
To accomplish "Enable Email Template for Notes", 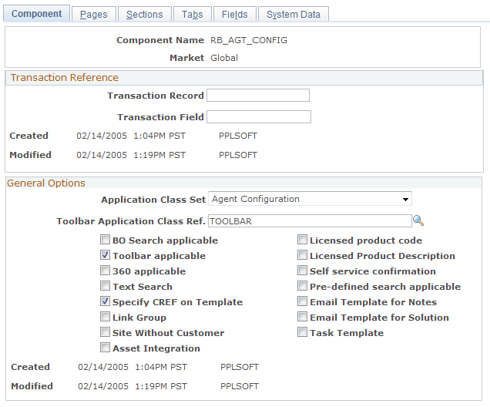I will 302,301.
